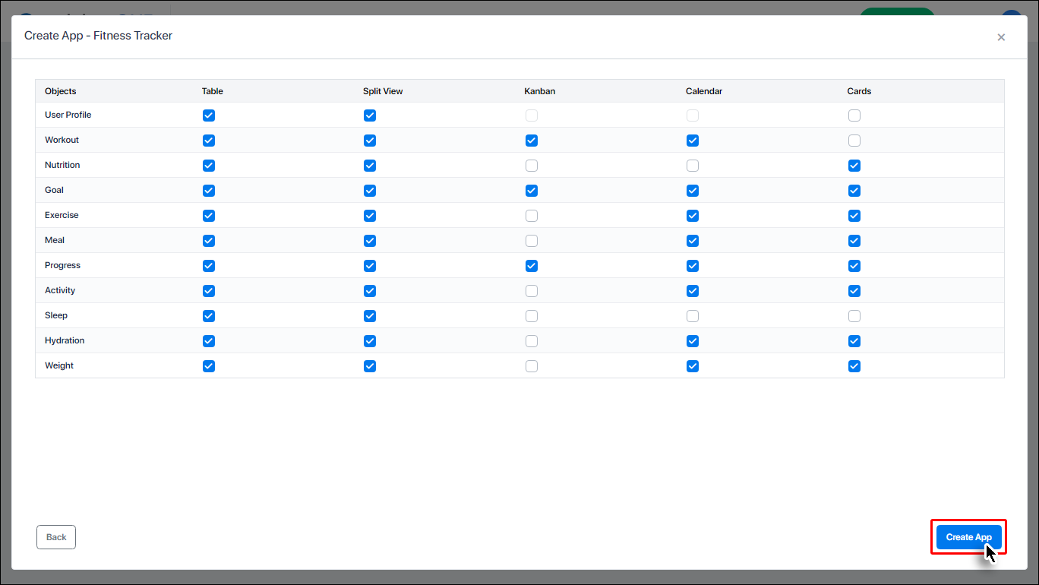Viewport: 1039px width, 585px height.
Task: Check Kanban for Weight
Action: pyautogui.click(x=532, y=366)
